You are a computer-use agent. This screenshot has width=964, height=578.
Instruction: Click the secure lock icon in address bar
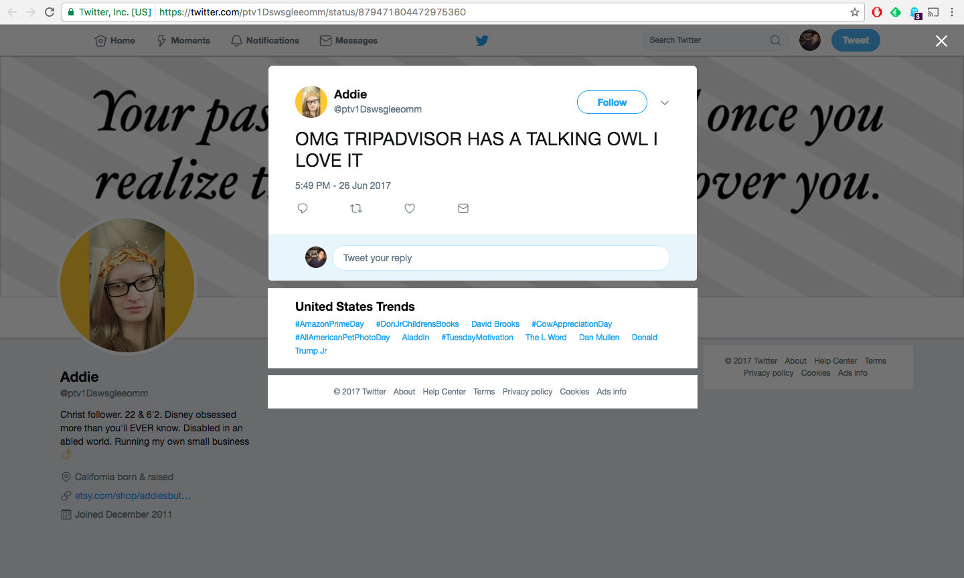click(x=70, y=12)
